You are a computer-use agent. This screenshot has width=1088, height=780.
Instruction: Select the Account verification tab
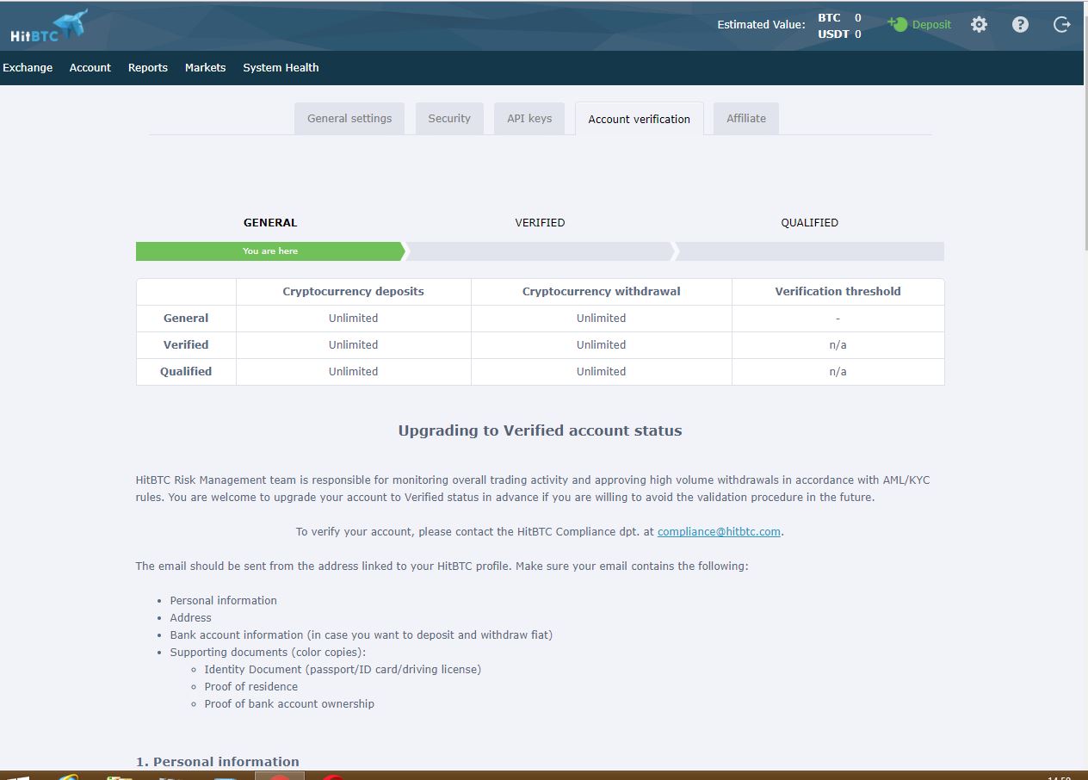pos(639,119)
